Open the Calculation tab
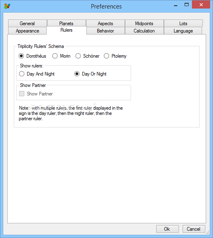Image resolution: width=213 pixels, height=238 pixels. [x=144, y=31]
